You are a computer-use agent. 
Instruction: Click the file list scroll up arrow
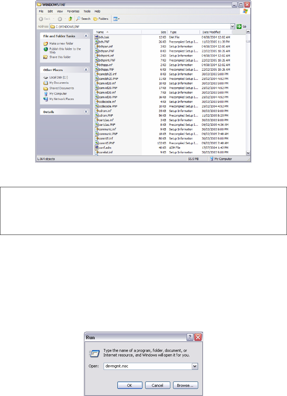pyautogui.click(x=248, y=32)
